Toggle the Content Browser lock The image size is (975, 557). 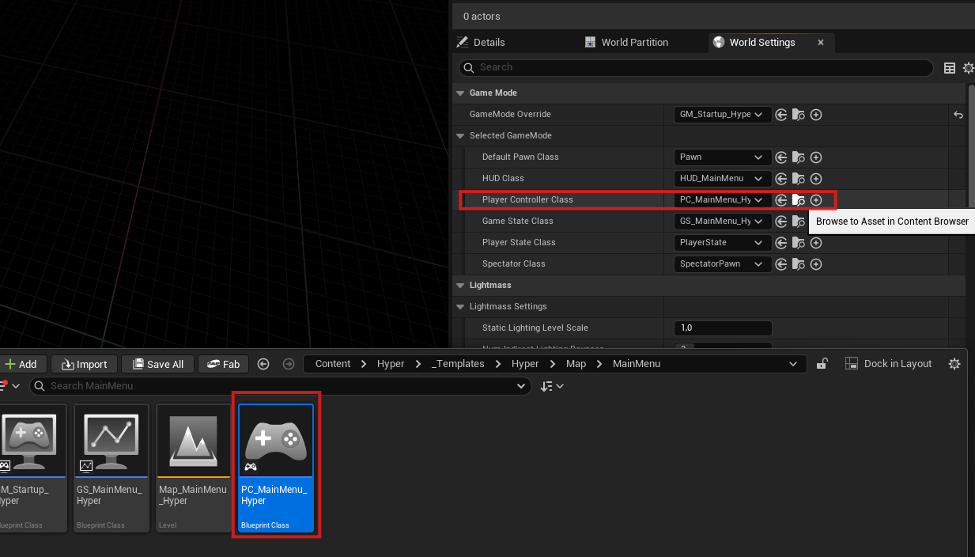(822, 364)
